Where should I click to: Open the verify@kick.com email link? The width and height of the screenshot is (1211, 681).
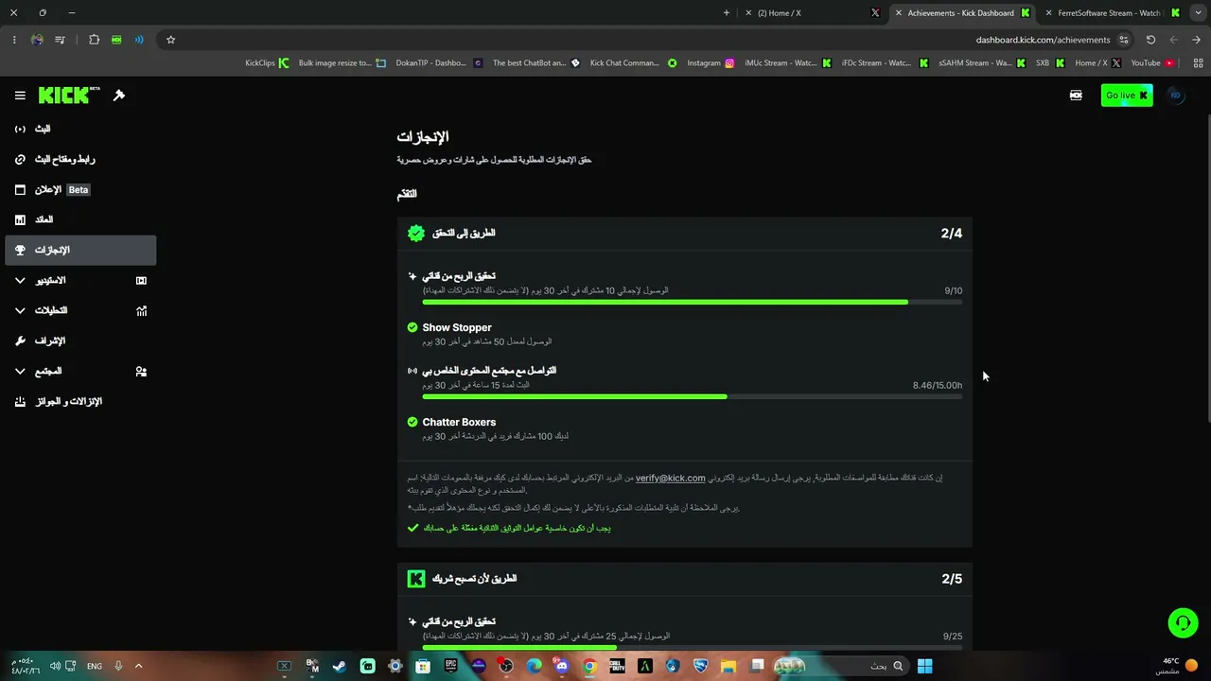tap(670, 478)
